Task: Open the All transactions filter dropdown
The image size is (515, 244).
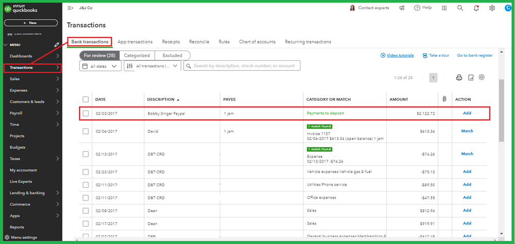Action: pos(153,66)
